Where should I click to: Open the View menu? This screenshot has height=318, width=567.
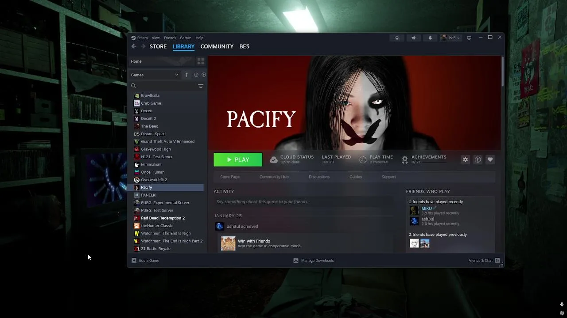(x=156, y=38)
